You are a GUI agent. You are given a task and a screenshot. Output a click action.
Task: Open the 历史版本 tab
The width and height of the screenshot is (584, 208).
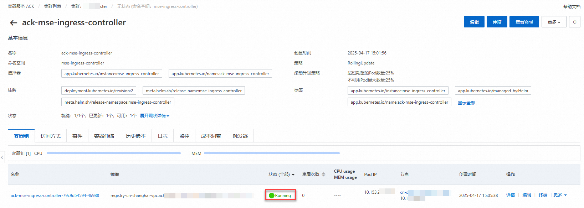coord(136,136)
